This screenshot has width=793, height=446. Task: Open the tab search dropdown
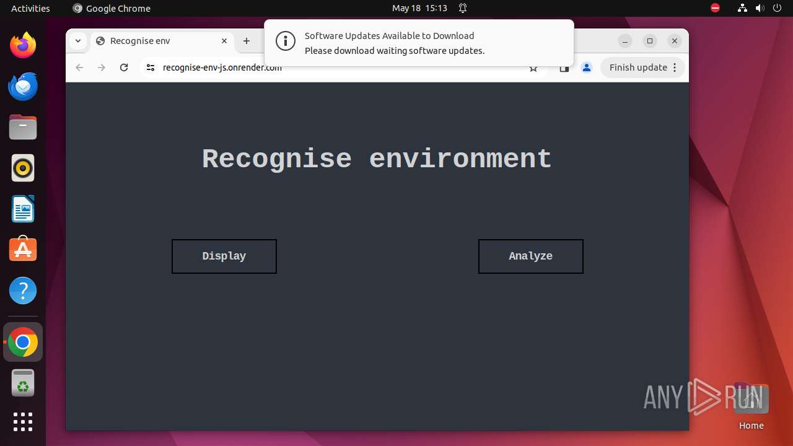[77, 41]
